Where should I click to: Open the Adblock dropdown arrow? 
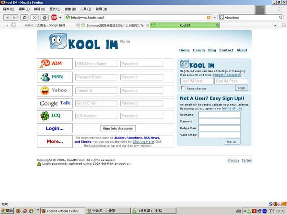tap(60, 18)
